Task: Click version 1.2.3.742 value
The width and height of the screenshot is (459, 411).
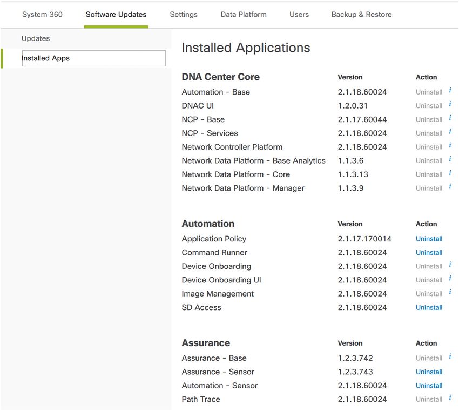Action: point(355,358)
